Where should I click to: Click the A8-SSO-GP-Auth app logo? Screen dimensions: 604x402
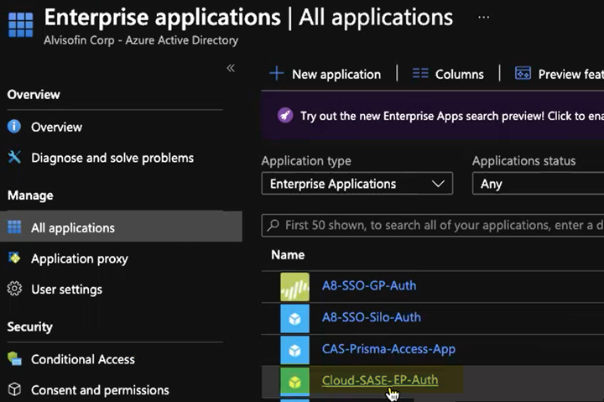[x=294, y=286]
